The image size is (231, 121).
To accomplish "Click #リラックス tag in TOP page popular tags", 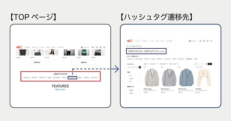I will [x=94, y=77].
